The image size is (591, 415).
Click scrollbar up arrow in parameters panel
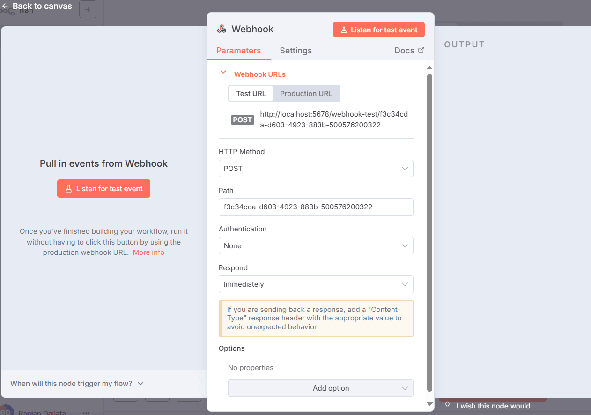point(429,68)
